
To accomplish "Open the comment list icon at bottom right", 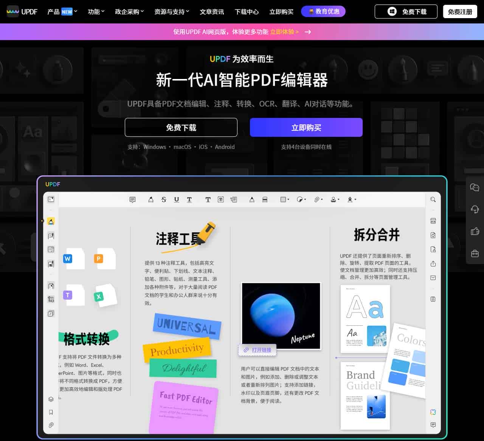I will pos(433,425).
